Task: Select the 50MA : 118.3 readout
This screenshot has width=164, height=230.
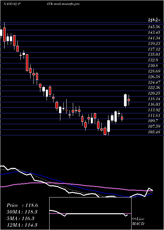Action: 22,212
